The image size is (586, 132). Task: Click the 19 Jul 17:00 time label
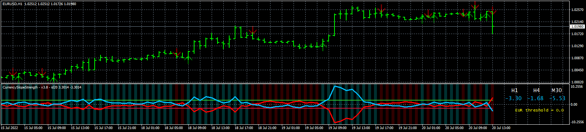click(x=384, y=128)
